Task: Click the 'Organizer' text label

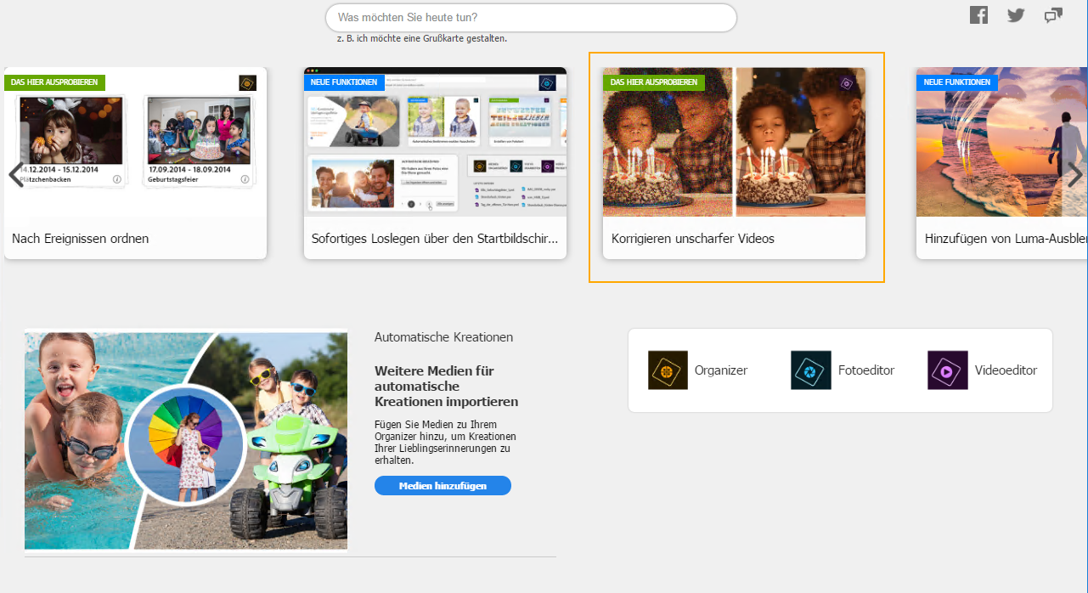Action: 721,370
